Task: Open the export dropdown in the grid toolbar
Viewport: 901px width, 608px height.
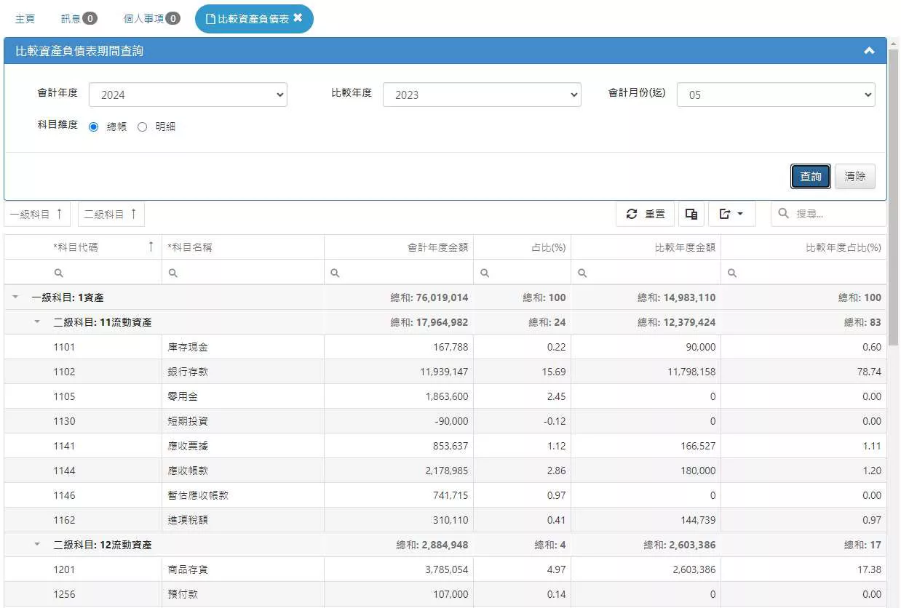Action: tap(731, 214)
